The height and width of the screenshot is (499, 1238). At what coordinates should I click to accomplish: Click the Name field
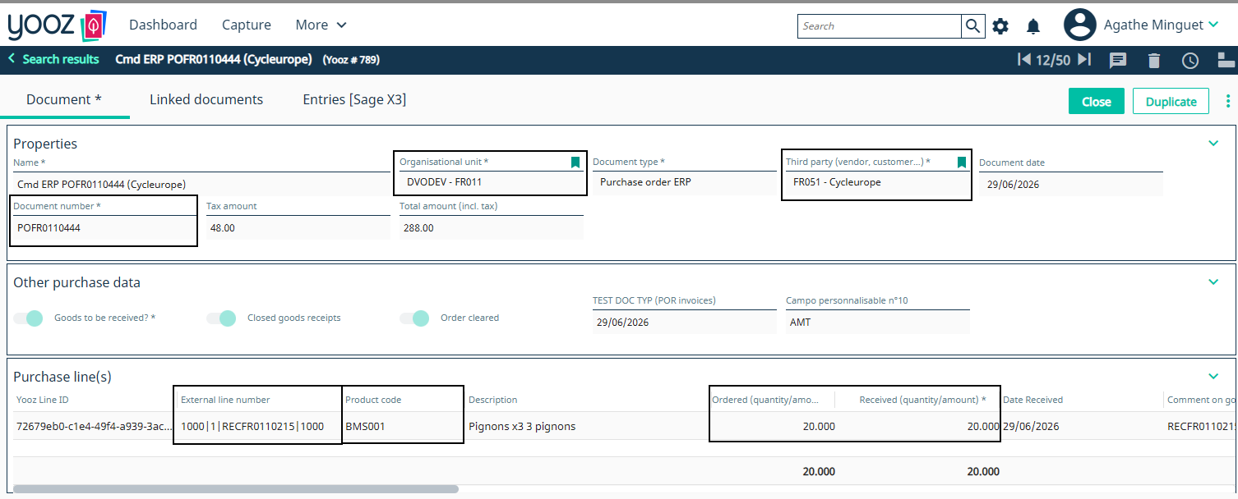[x=201, y=185]
